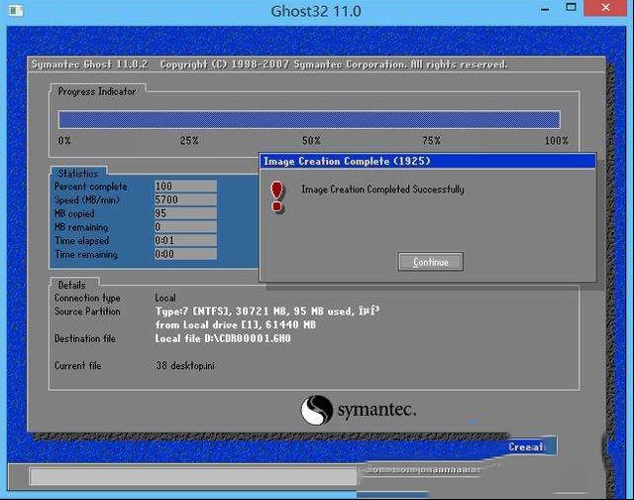Click the Ghost32 11.0 window title
Screen dimensions: 634x500
point(316,11)
